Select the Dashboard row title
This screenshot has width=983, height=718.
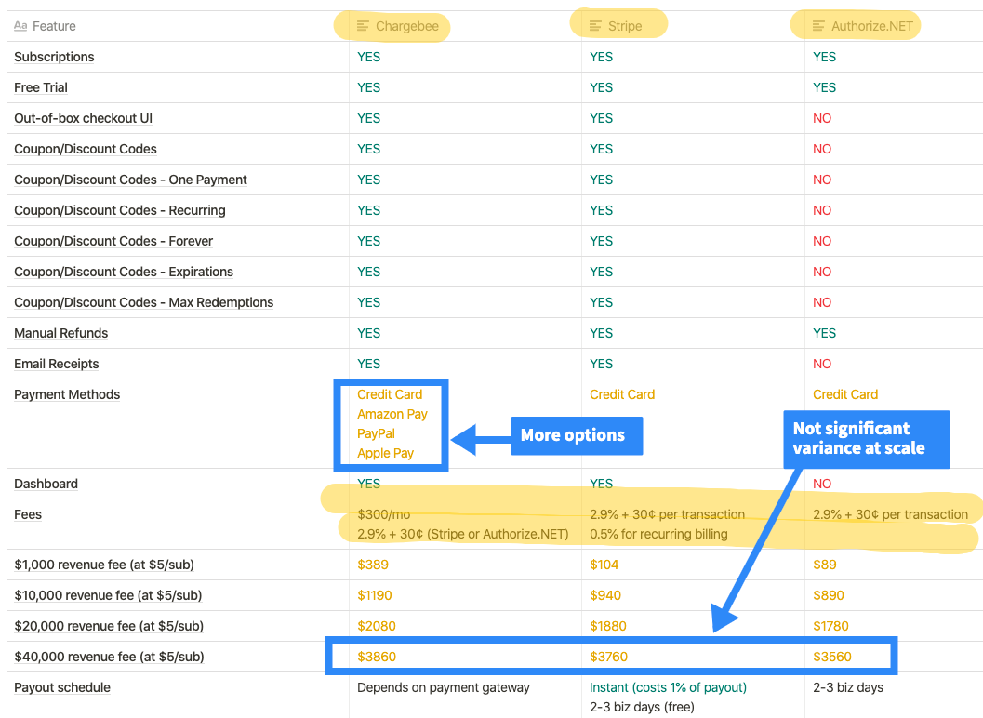(46, 485)
